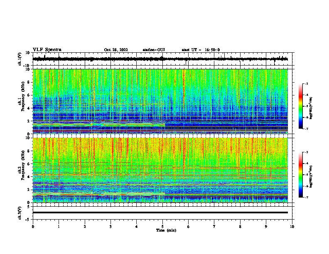The height and width of the screenshot is (254, 329).
Task: Click the "ch.1(V)" axis label
Action: [20, 59]
